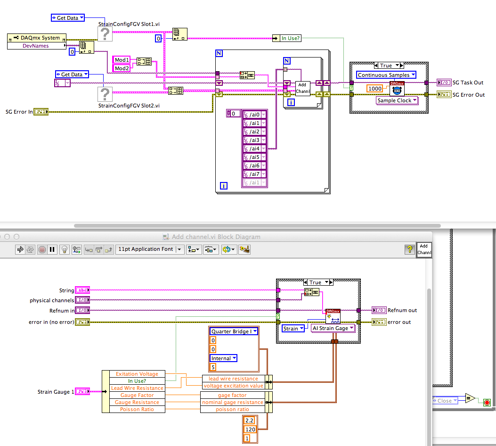
Task: Open the Continuous Samples enum dropdown
Action: pyautogui.click(x=386, y=75)
